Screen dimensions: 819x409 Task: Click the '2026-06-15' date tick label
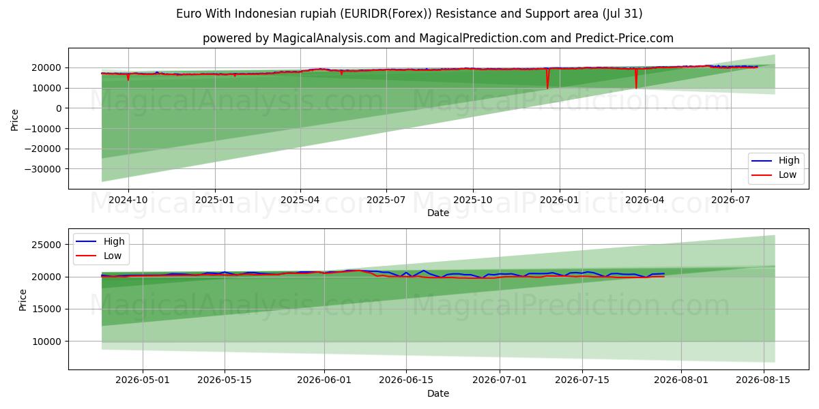[x=406, y=380]
